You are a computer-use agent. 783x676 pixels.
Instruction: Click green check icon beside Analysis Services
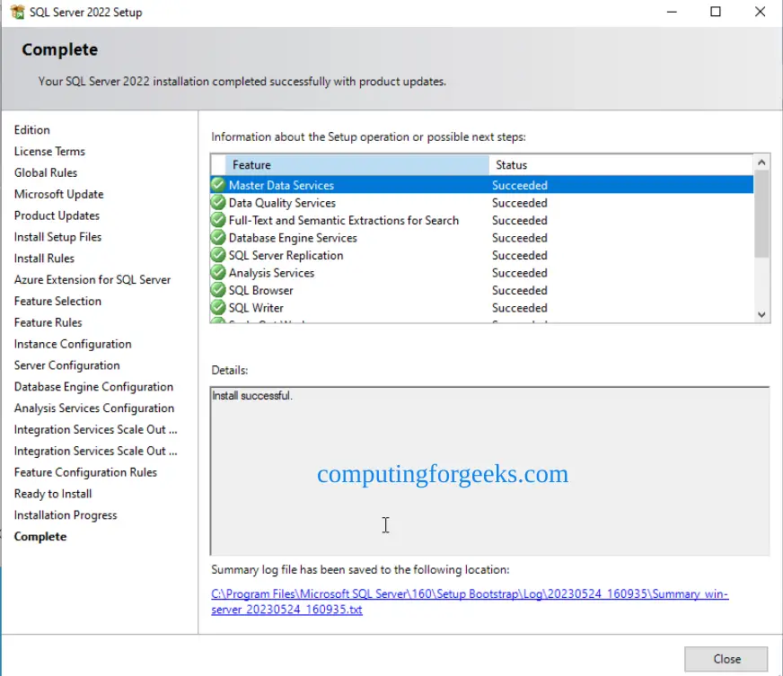point(217,272)
